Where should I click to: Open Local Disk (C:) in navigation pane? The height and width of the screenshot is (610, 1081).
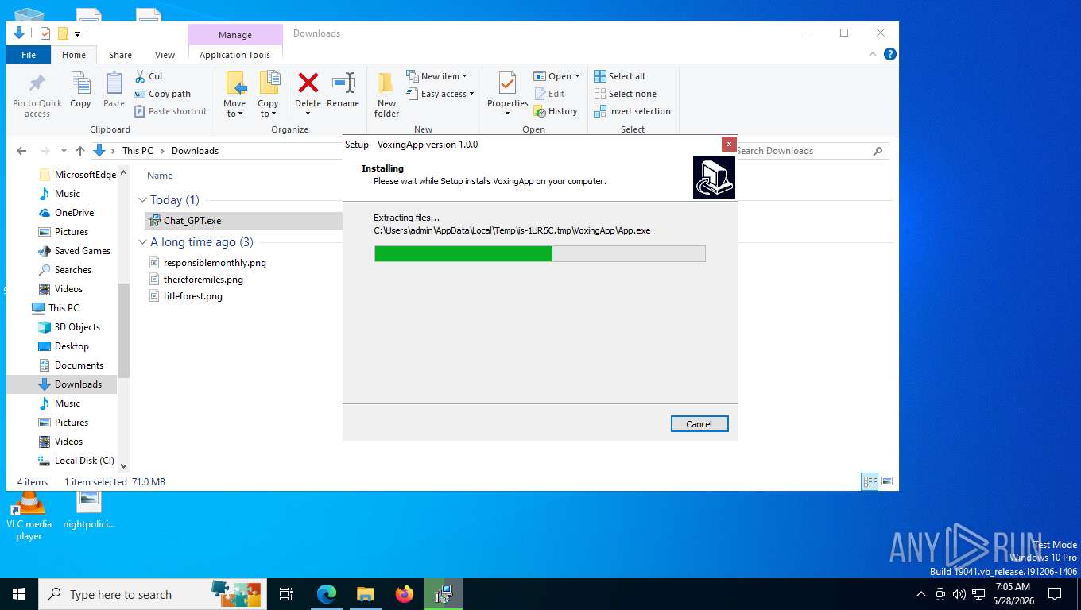click(x=76, y=460)
